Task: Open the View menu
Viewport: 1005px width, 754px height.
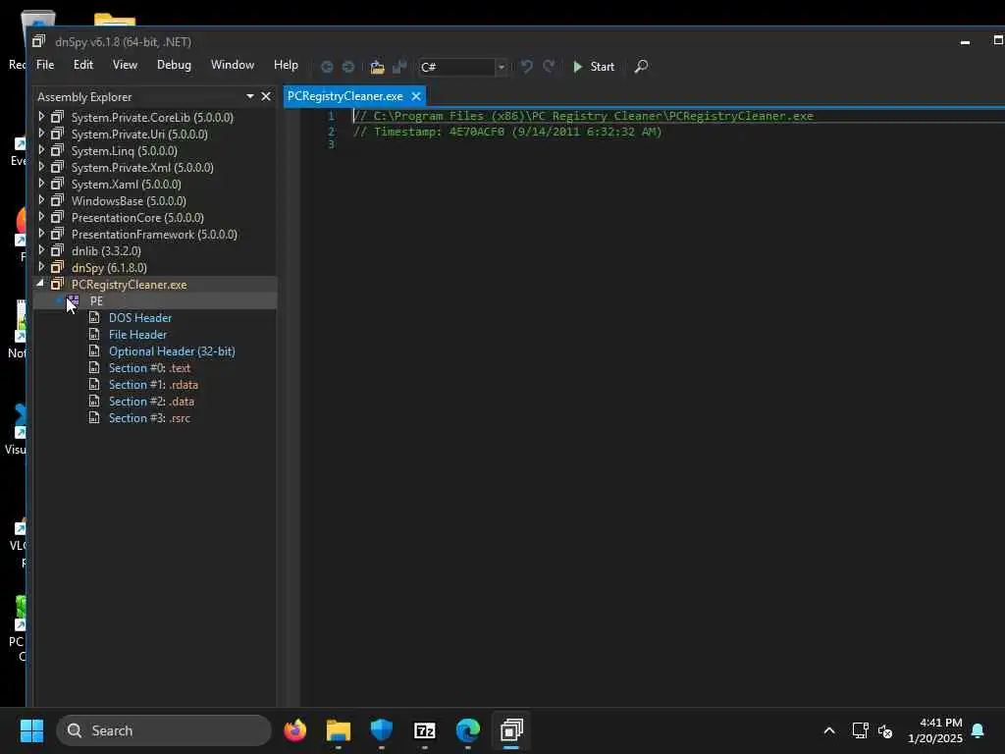Action: [x=125, y=65]
